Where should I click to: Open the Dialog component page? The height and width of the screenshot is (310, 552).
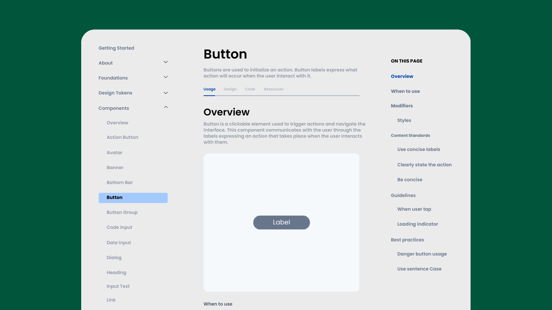[114, 258]
